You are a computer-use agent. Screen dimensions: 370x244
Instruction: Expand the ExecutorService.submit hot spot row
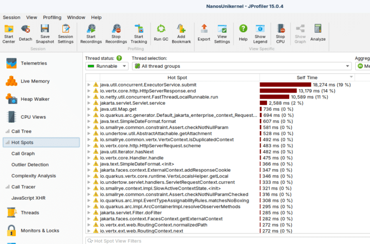[89, 84]
